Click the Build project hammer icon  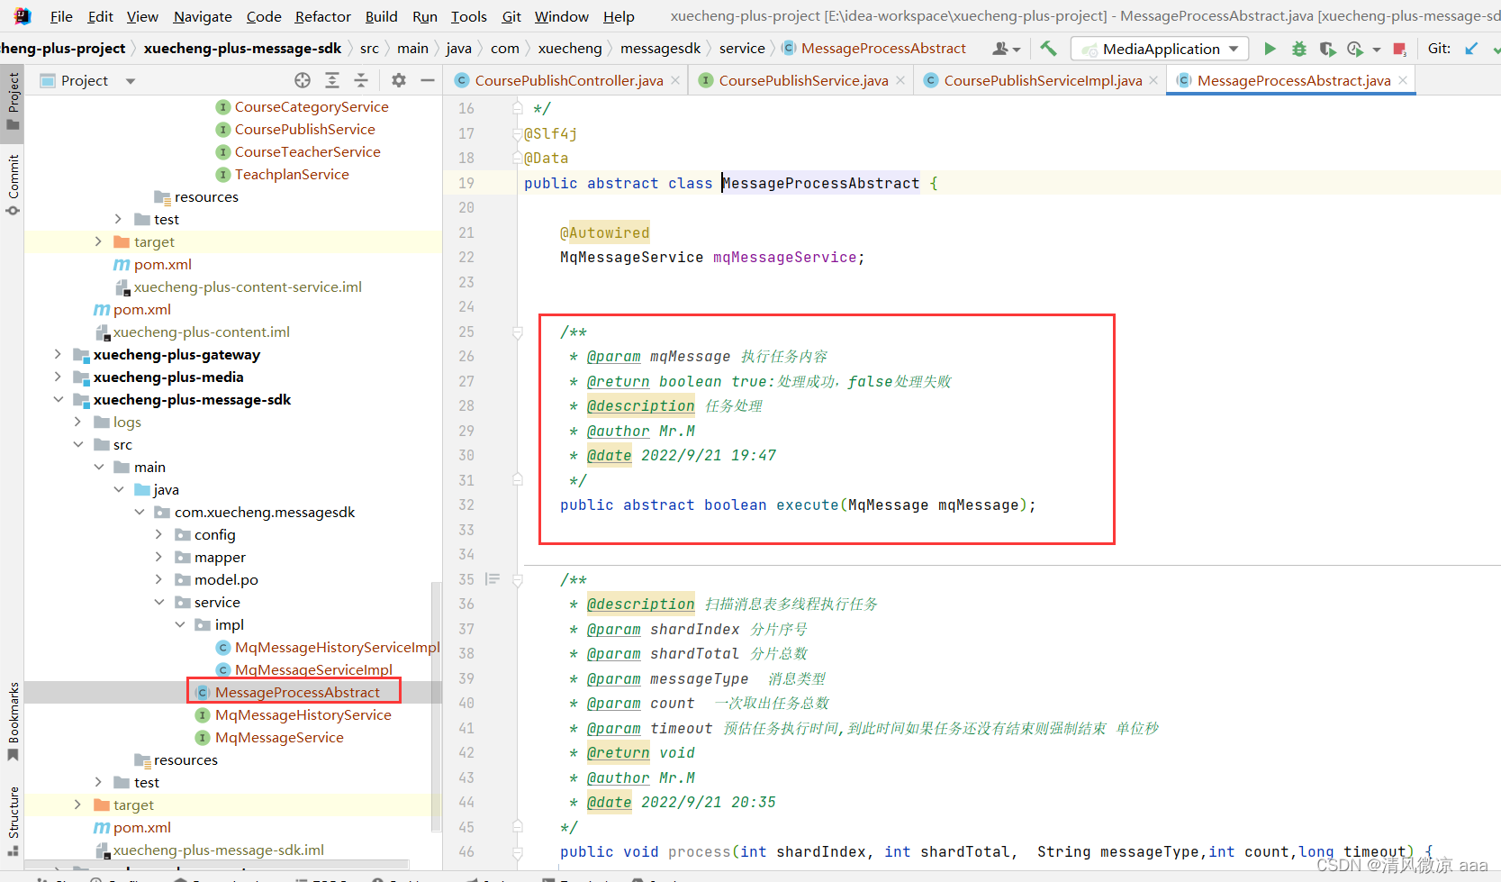(x=1048, y=49)
